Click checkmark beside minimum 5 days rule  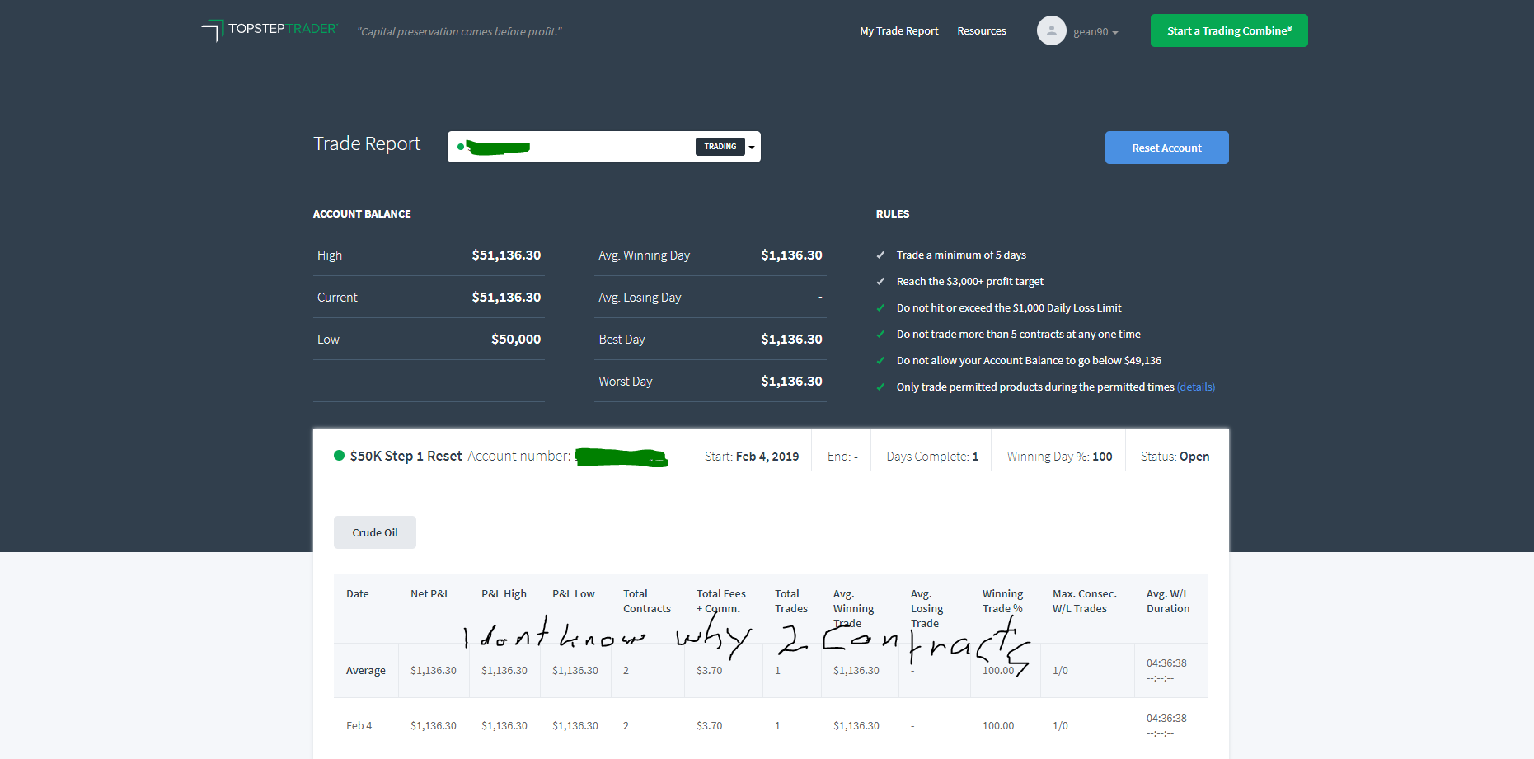(880, 255)
